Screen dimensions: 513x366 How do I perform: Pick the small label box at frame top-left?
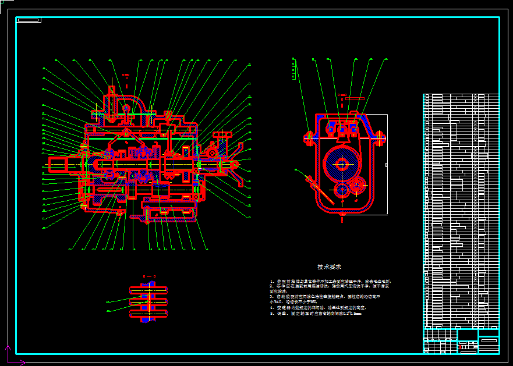[x=29, y=20]
